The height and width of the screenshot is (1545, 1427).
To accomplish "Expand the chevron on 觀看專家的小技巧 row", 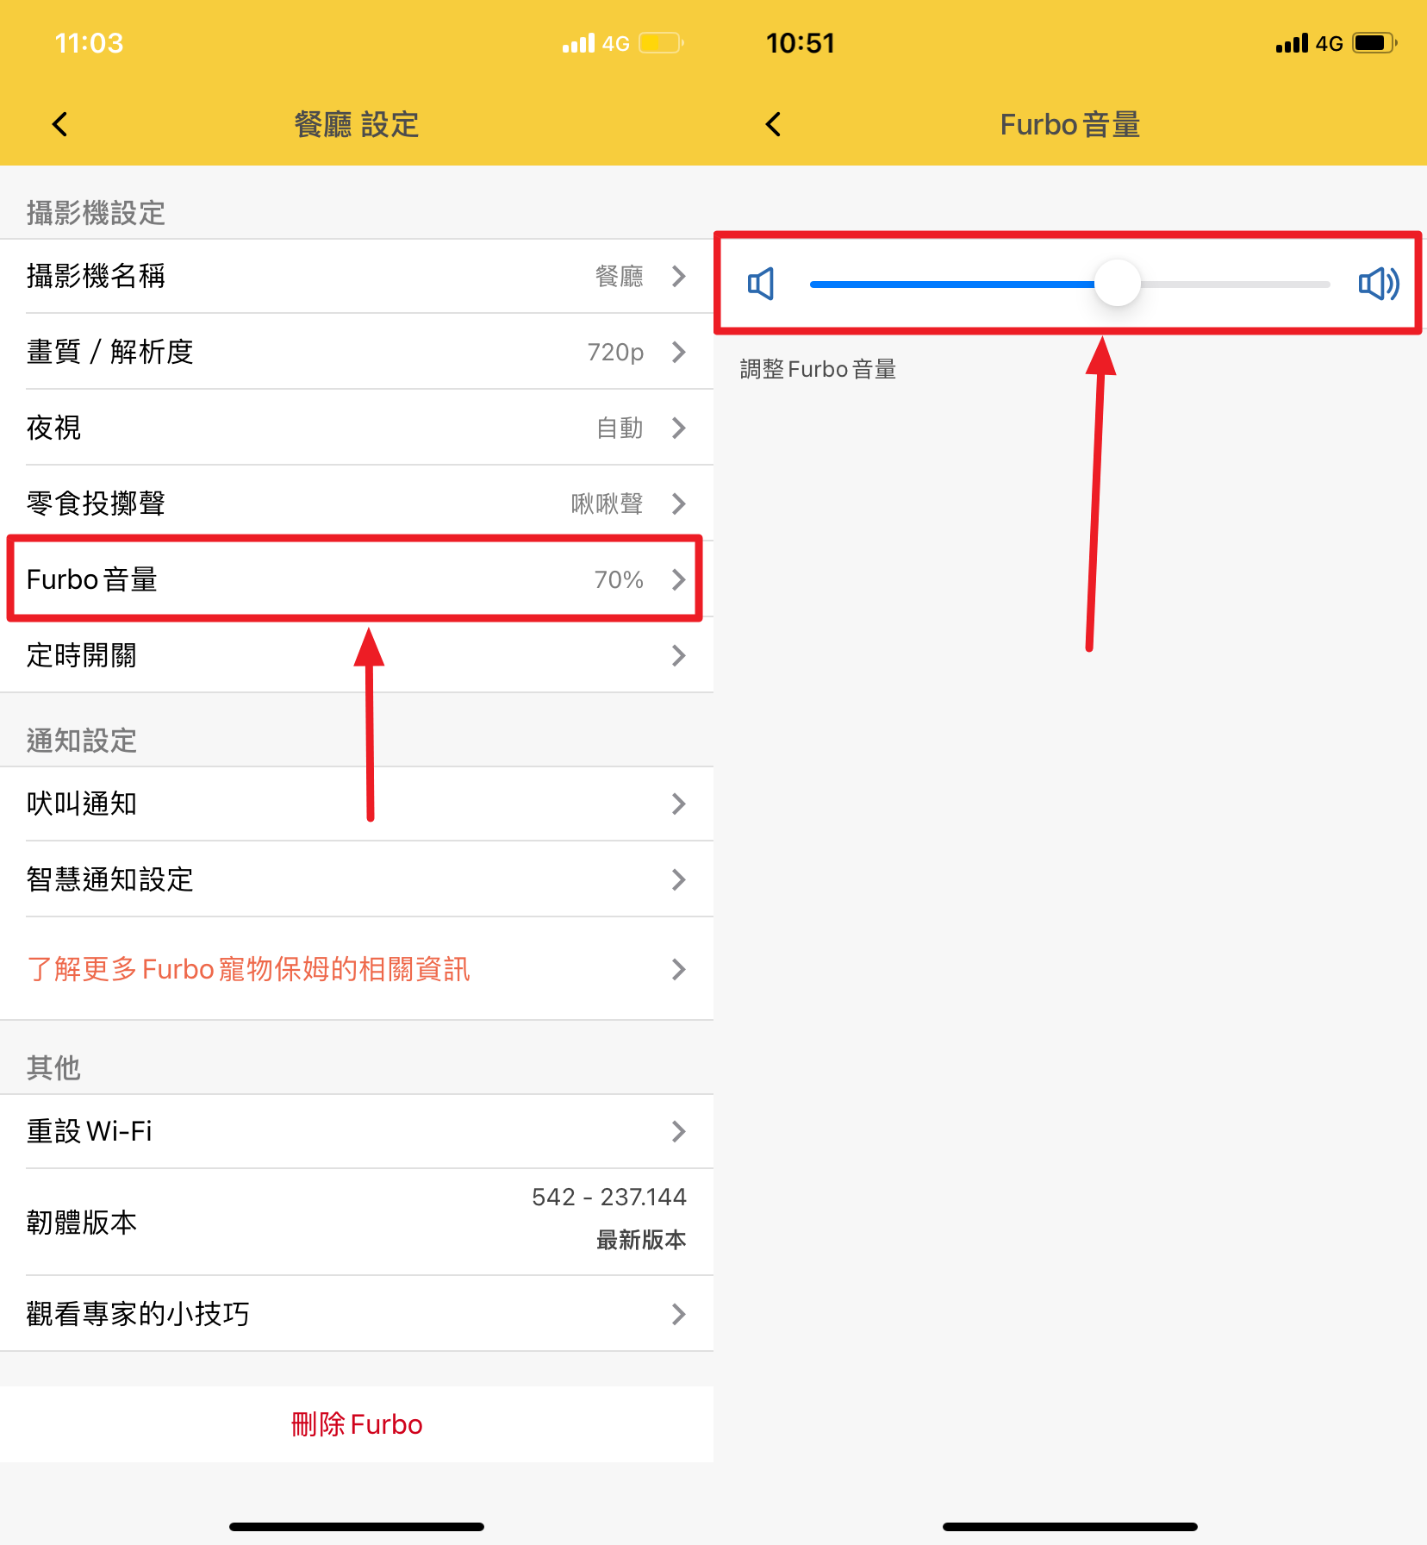I will pos(679,1314).
